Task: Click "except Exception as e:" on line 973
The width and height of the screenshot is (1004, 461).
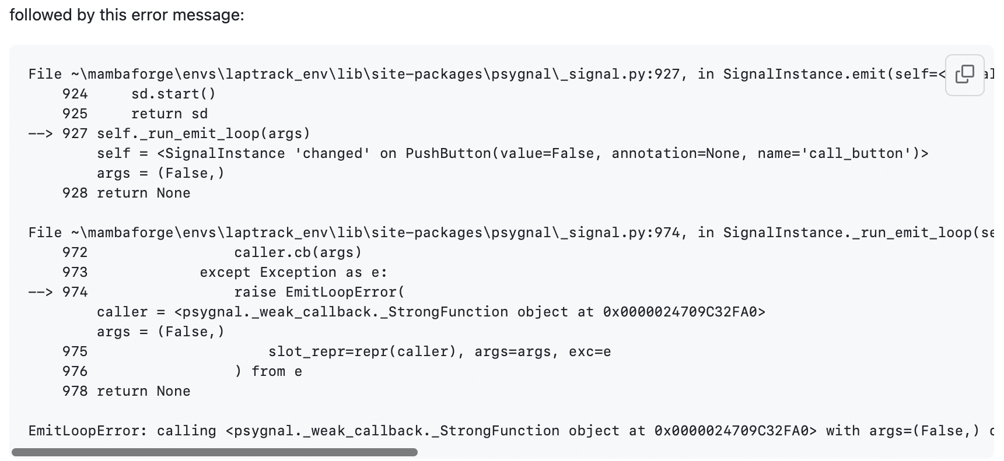Action: coord(293,272)
